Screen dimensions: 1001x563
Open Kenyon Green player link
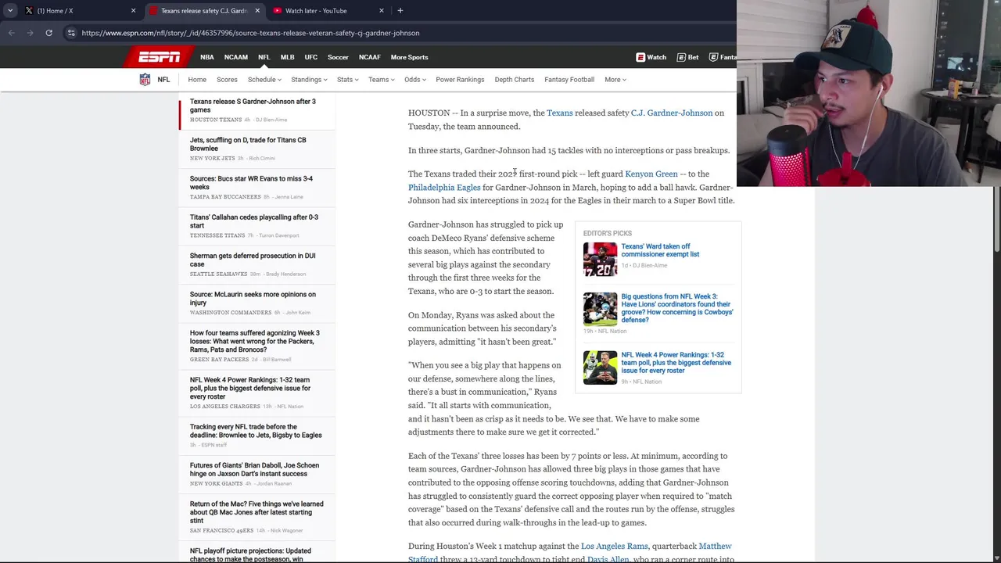(651, 174)
